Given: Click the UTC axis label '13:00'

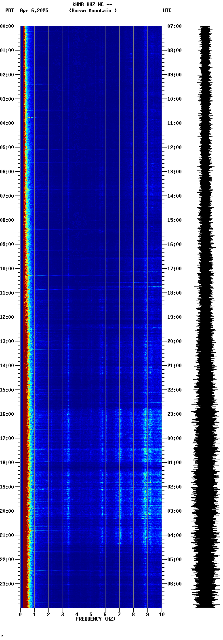Looking at the screenshot, I should (175, 172).
